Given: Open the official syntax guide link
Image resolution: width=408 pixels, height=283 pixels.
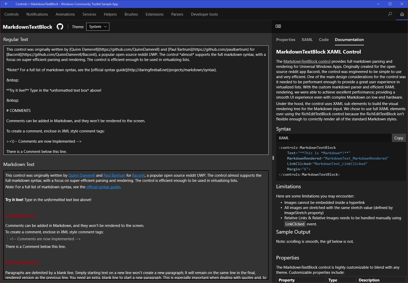Looking at the screenshot, I should (103, 187).
